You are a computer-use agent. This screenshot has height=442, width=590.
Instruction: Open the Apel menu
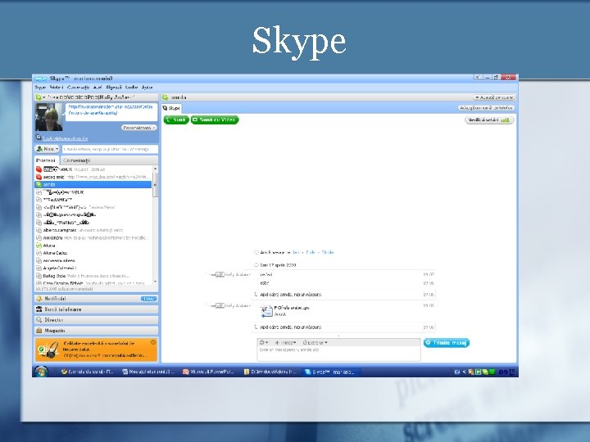tap(98, 88)
